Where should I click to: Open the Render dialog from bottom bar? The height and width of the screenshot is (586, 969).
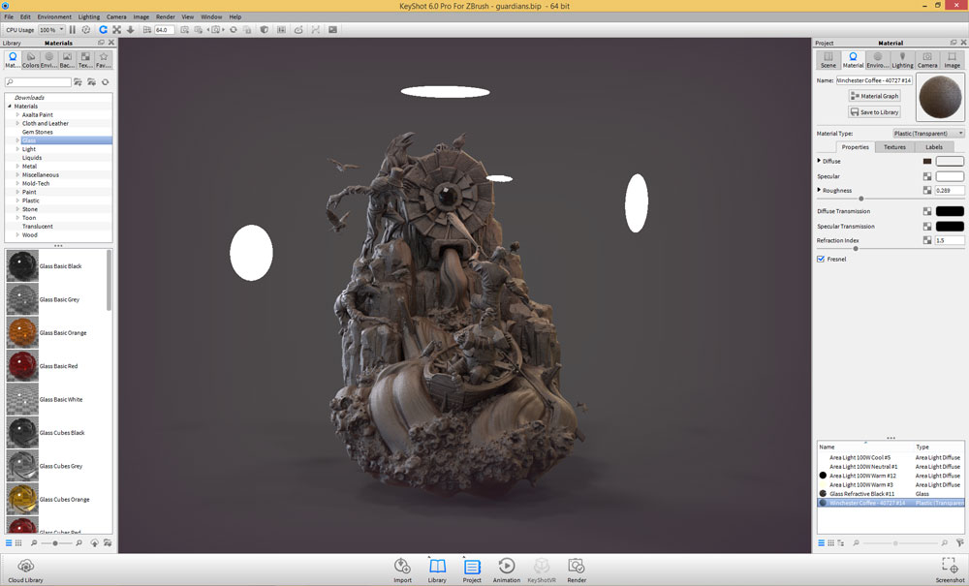click(x=577, y=570)
